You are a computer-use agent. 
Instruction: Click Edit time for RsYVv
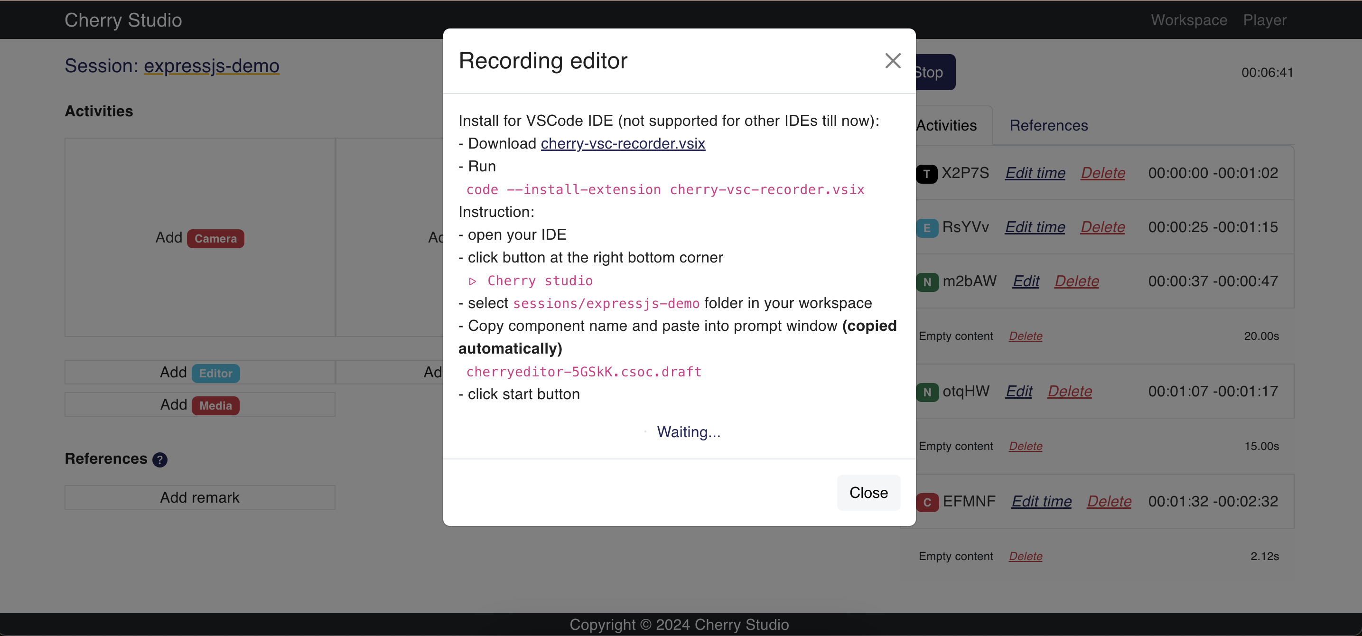pyautogui.click(x=1035, y=227)
